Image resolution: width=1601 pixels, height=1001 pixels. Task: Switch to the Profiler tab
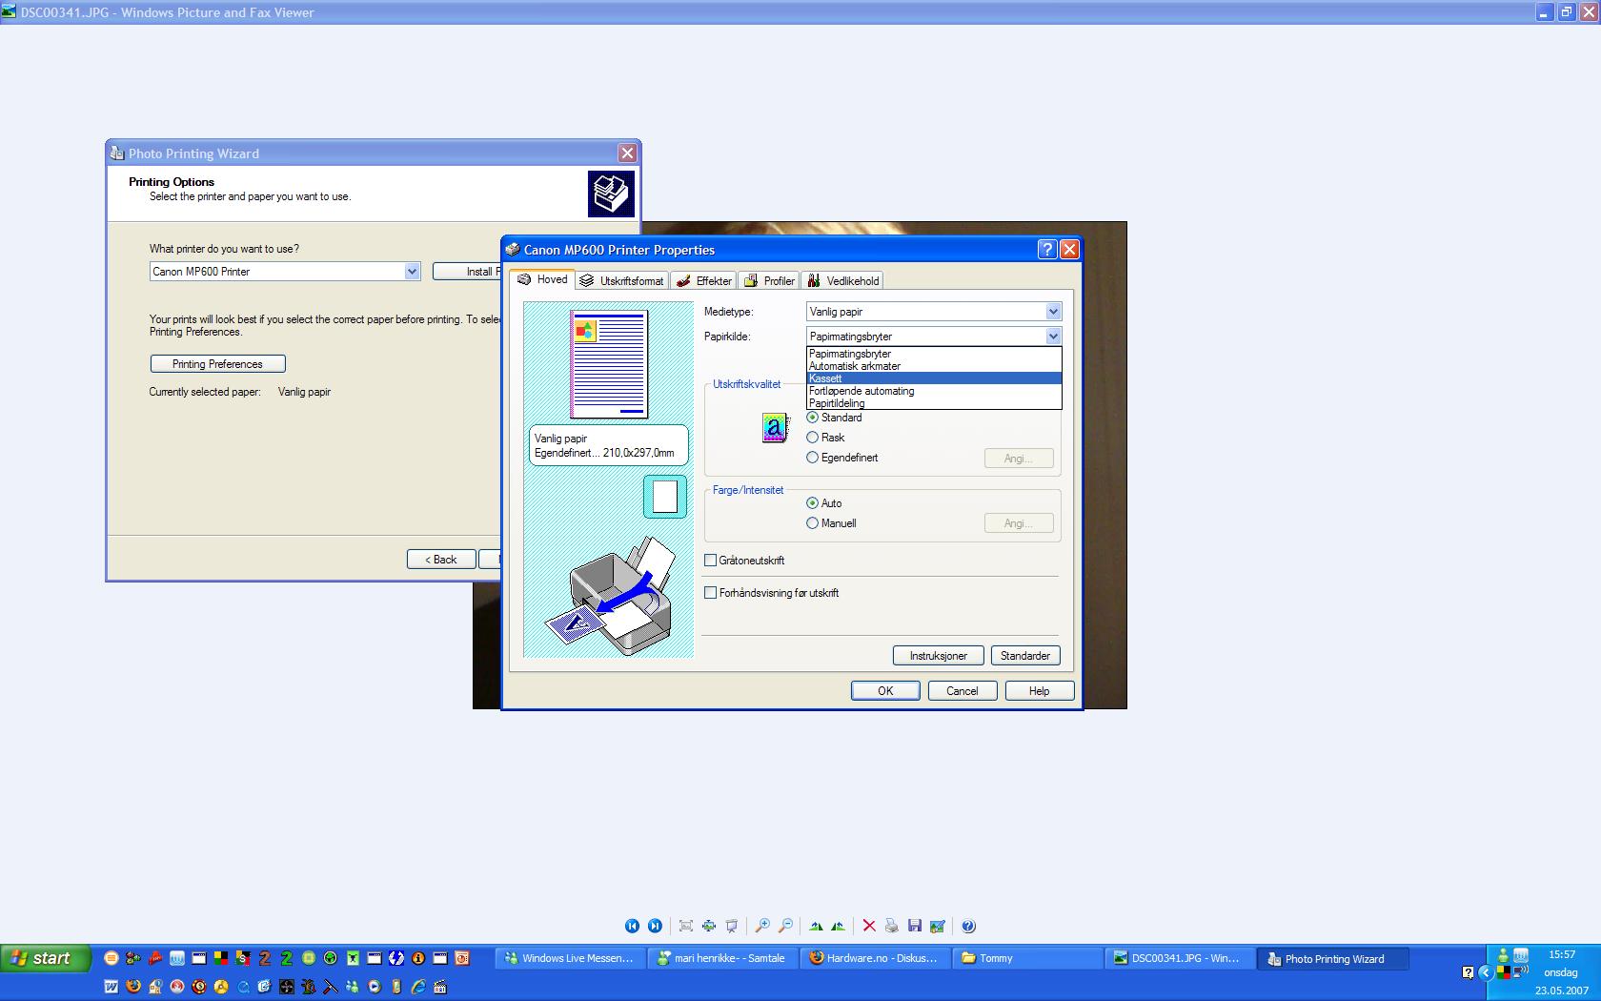[x=769, y=281]
